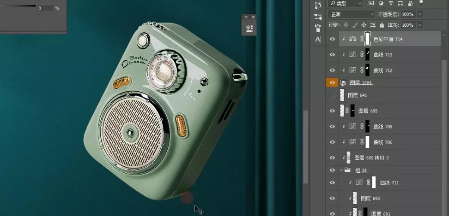Click the 0 % input field
Screen dimensions: 449x216
(46, 8)
